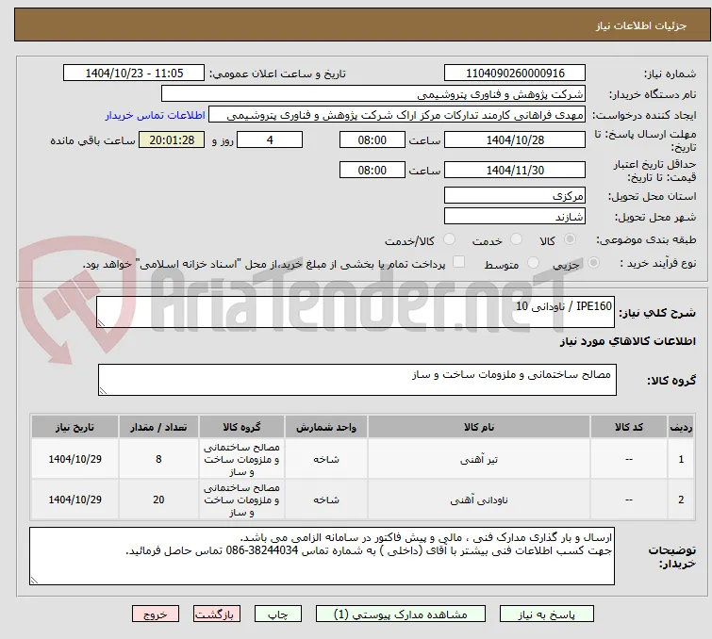Click the گروه کالا text area
The height and width of the screenshot is (639, 712).
point(356,380)
